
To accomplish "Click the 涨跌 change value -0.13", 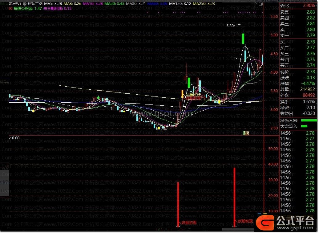I will [310, 78].
